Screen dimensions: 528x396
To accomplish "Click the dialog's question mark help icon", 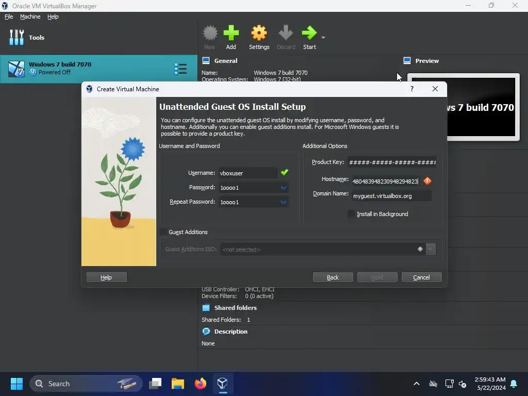I will 412,89.
